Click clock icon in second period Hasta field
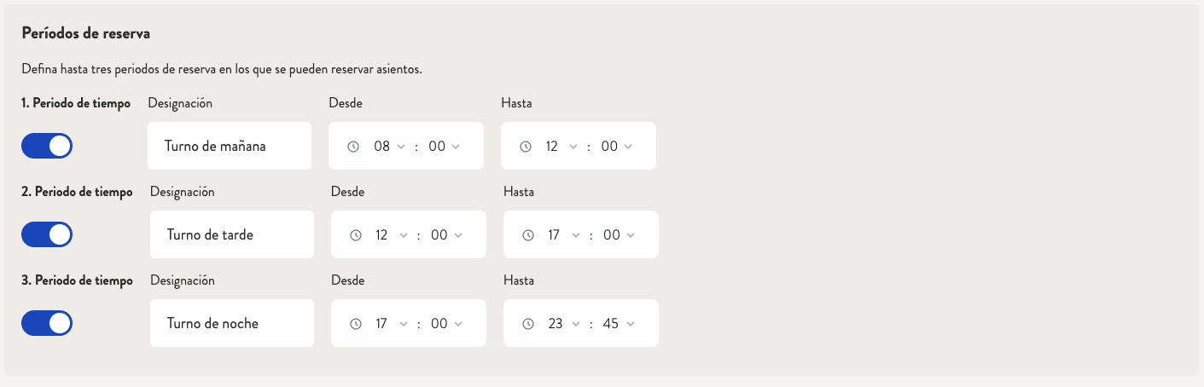 tap(528, 235)
